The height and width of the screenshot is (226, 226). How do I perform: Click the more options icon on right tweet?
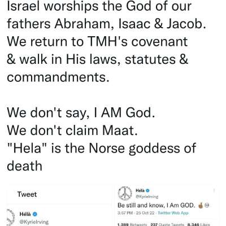point(214,190)
